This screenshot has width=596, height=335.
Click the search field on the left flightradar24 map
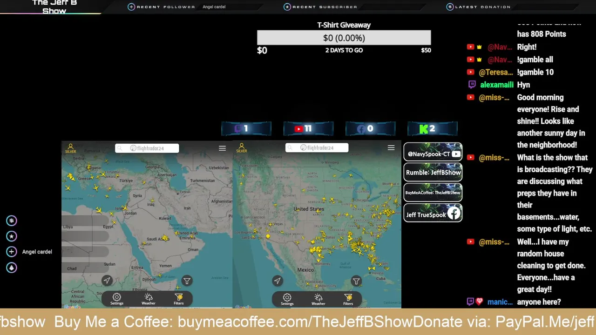coord(147,148)
